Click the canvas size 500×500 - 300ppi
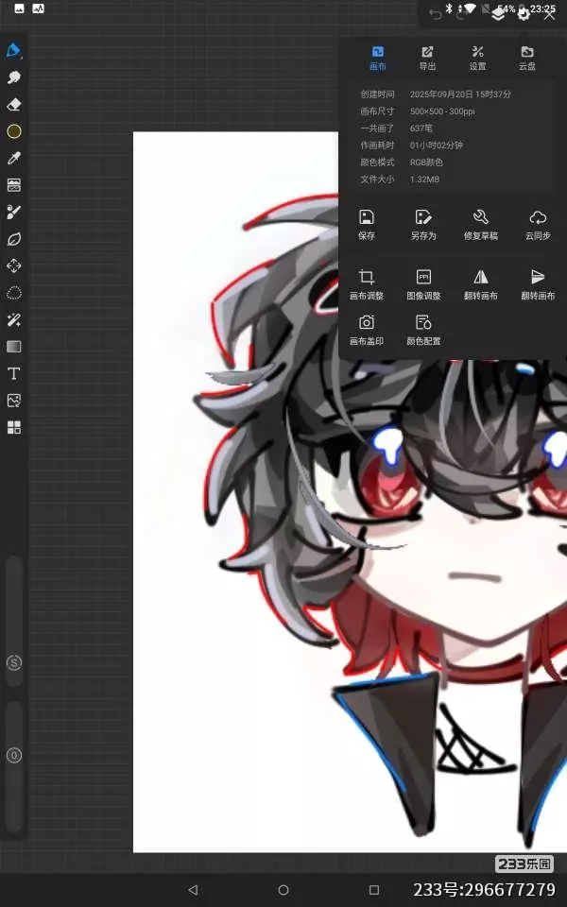The image size is (567, 907). [442, 111]
